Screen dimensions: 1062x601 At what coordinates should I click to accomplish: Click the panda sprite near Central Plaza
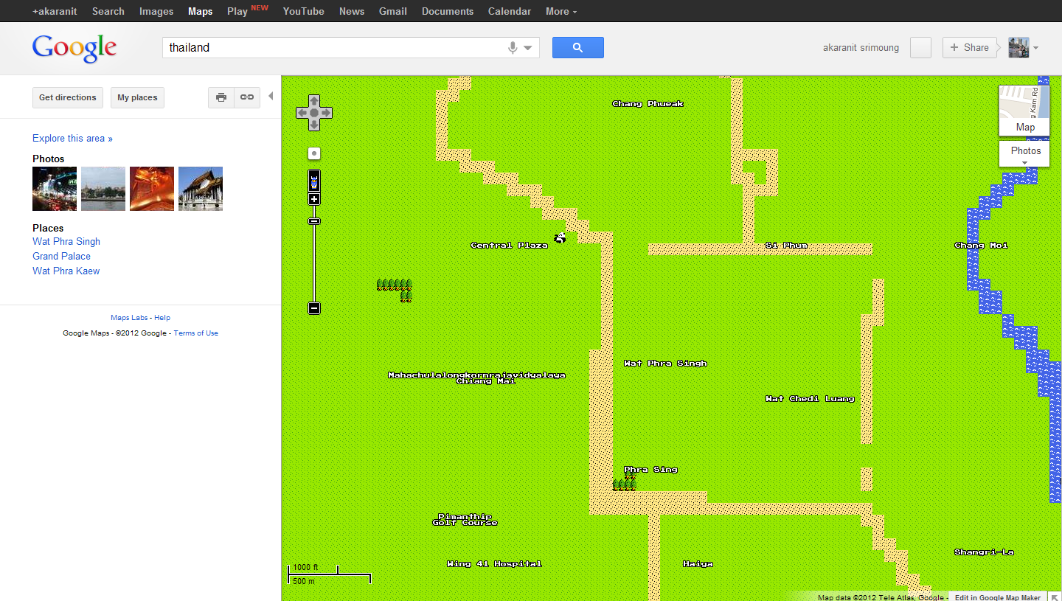click(x=560, y=237)
